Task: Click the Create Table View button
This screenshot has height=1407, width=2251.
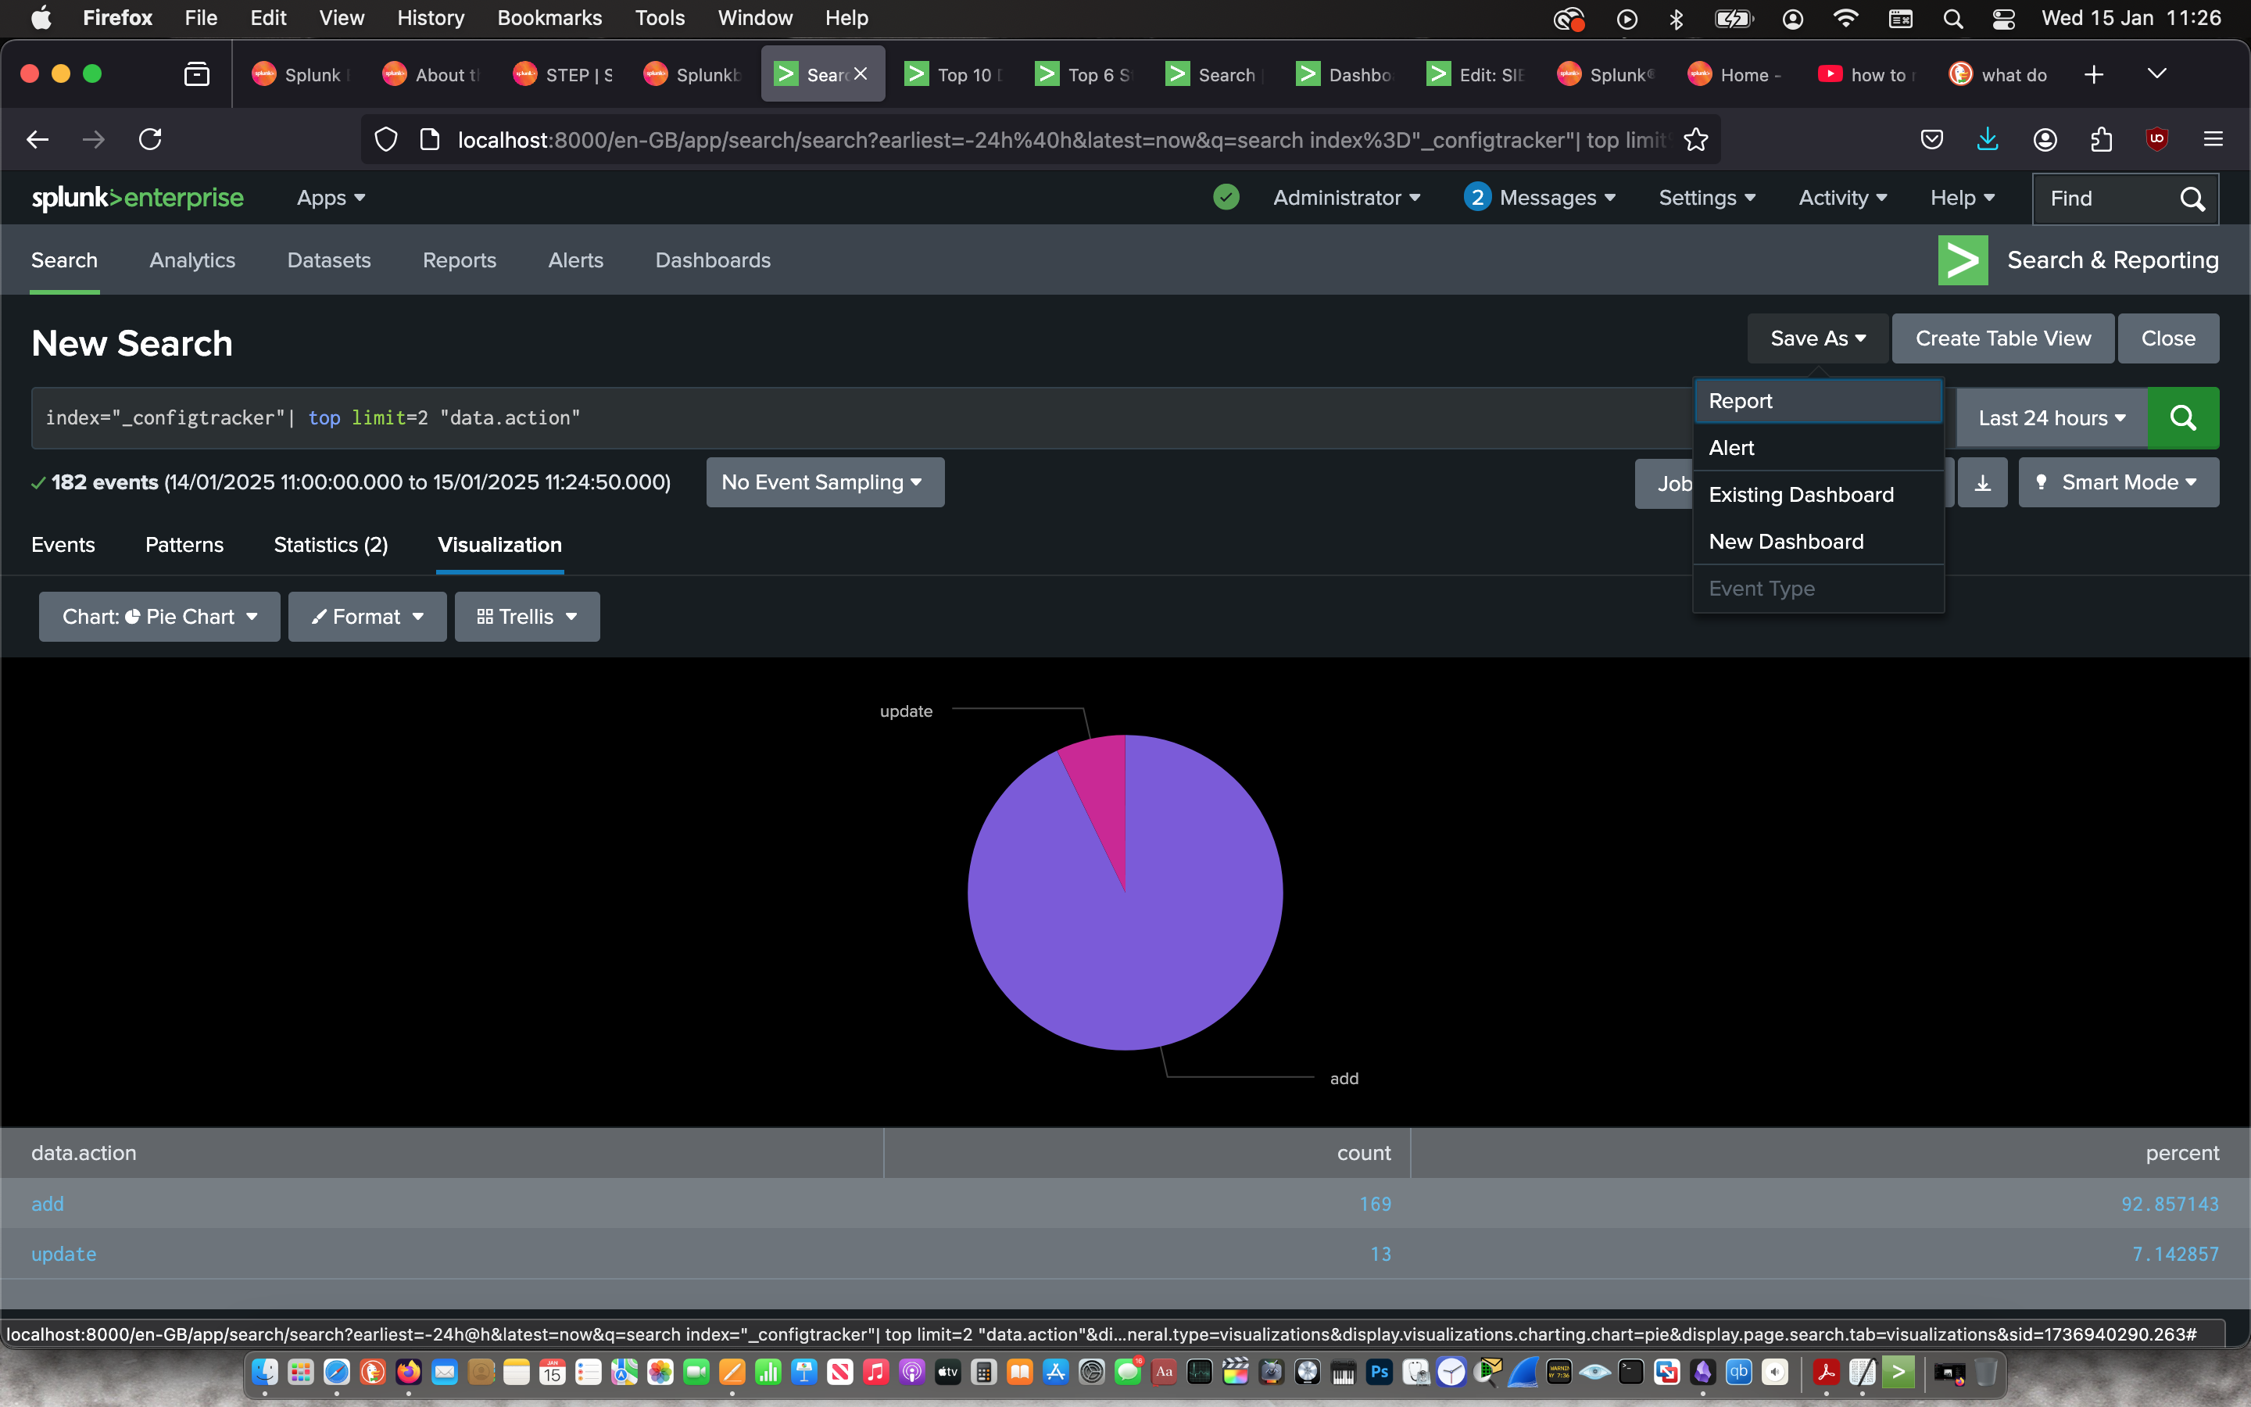Action: [2002, 338]
